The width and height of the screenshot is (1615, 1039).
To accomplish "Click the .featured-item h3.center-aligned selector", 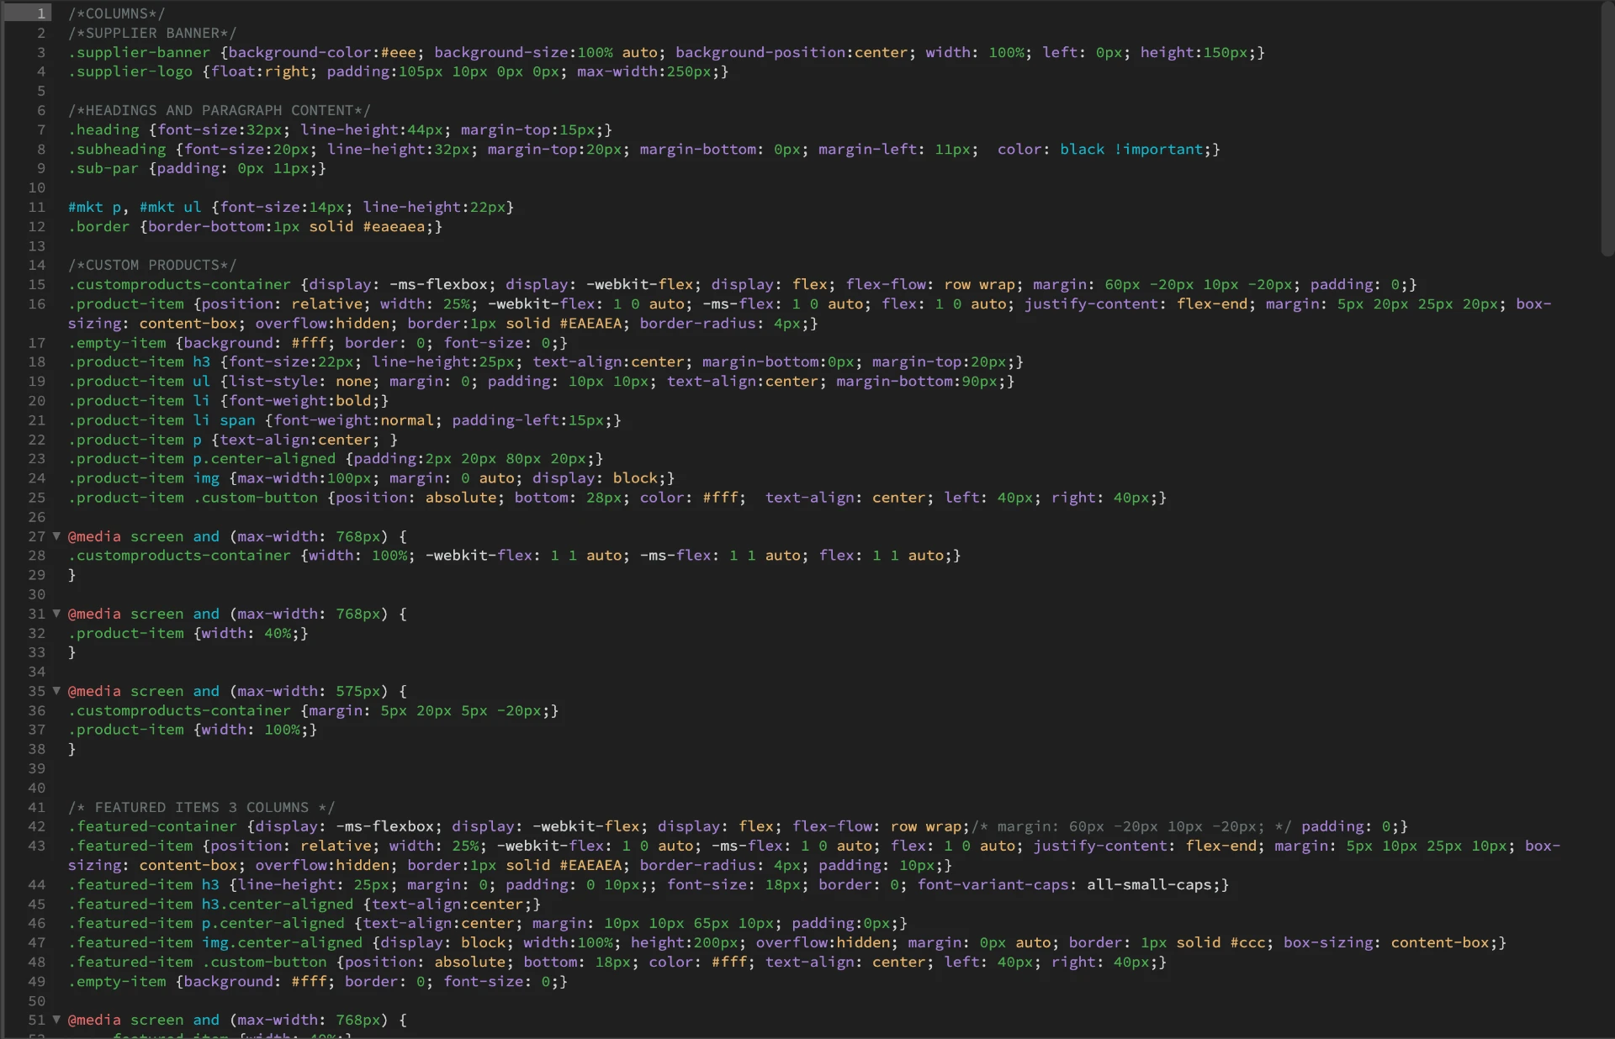I will 210,904.
